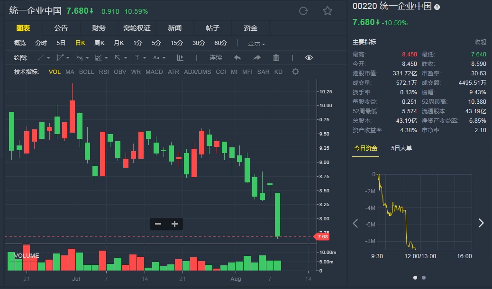Delete drawings with the trash icon

(x=276, y=58)
